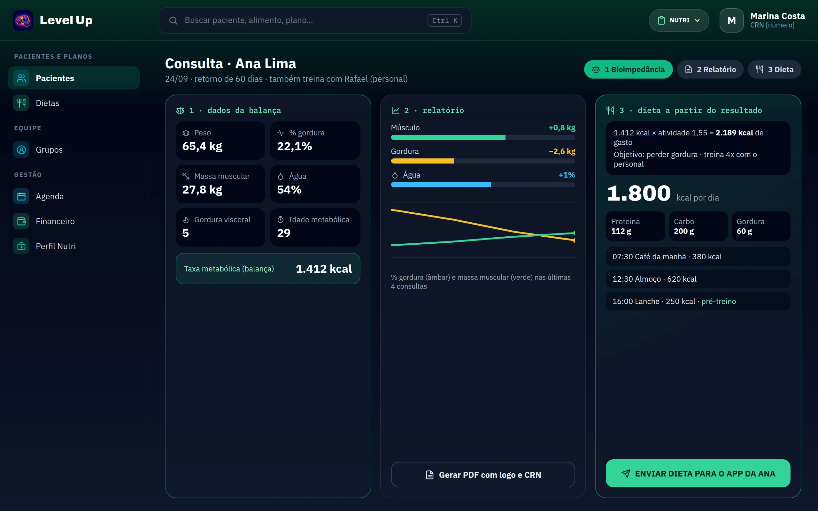Click the Pacientes sidebar icon

[x=21, y=78]
